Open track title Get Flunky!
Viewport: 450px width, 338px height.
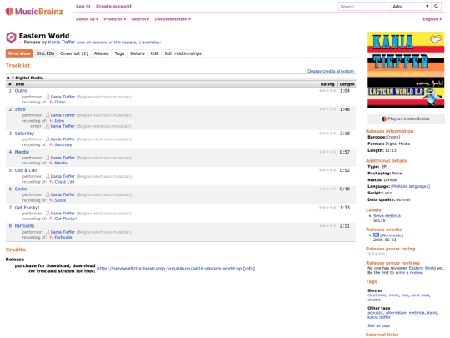(x=27, y=208)
